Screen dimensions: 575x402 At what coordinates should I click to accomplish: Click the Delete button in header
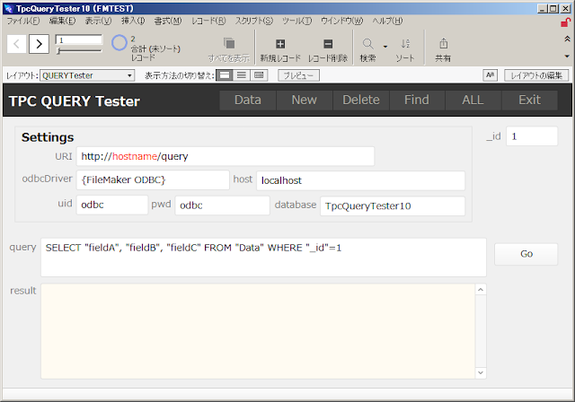pos(361,100)
